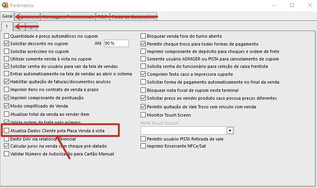Screen dimensions: 317x188
Task: Check Solicita senha do funcionário para caixa frentista
Action: [x=143, y=66]
